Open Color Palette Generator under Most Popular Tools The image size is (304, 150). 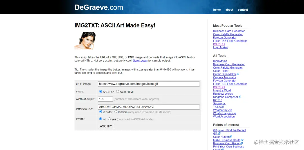click(228, 34)
